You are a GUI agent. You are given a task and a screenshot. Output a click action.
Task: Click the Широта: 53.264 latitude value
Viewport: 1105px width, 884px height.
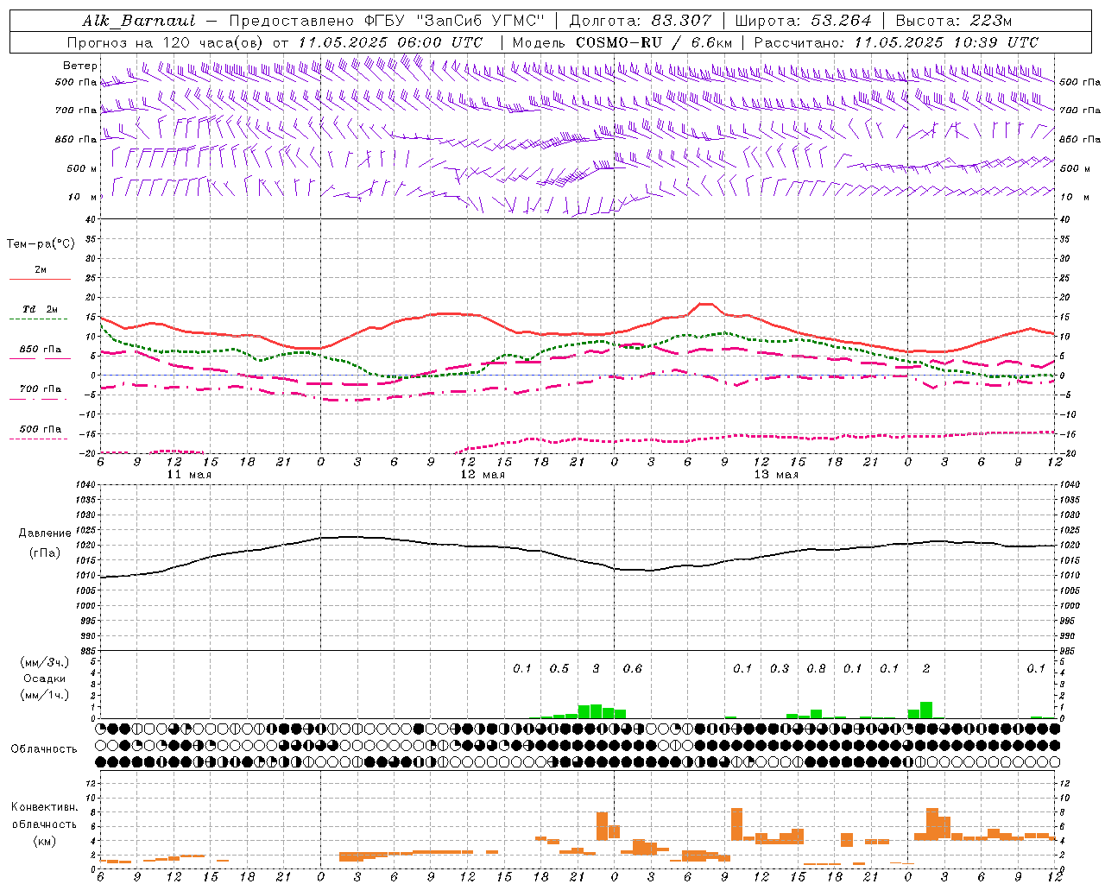point(803,21)
